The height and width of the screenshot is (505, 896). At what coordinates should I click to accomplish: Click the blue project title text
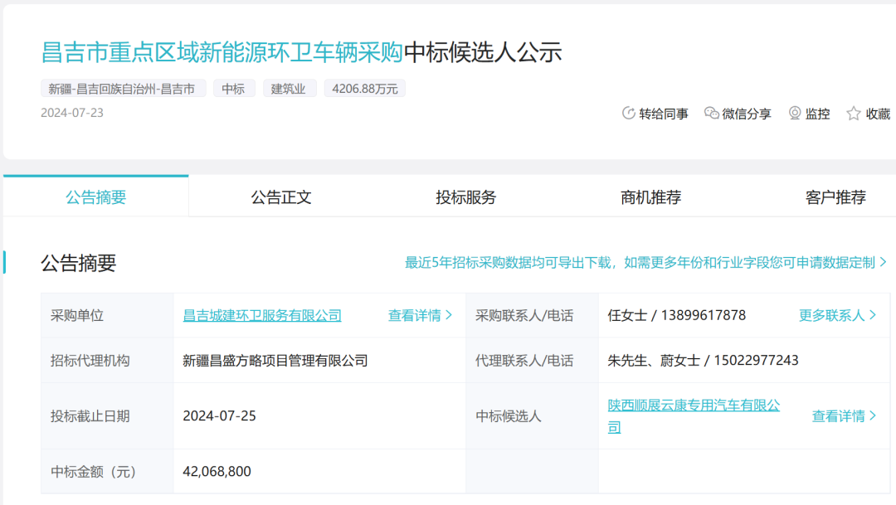(222, 52)
